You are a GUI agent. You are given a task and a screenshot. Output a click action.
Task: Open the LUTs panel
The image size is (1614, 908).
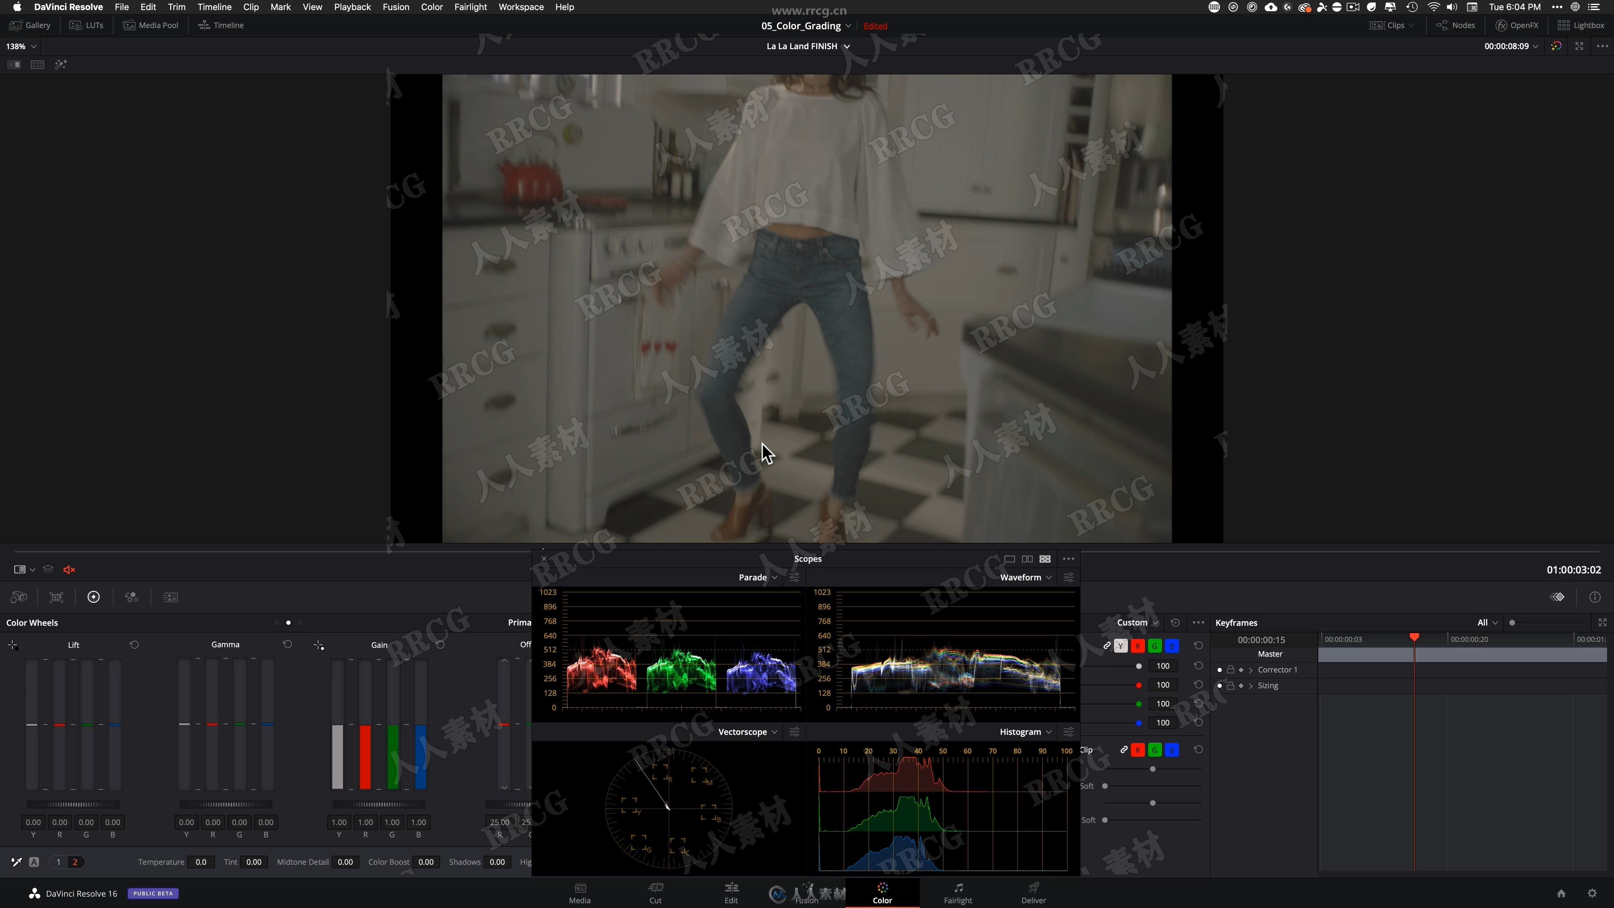click(87, 25)
